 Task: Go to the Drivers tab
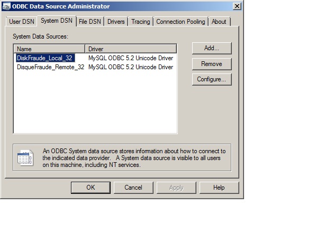116,22
